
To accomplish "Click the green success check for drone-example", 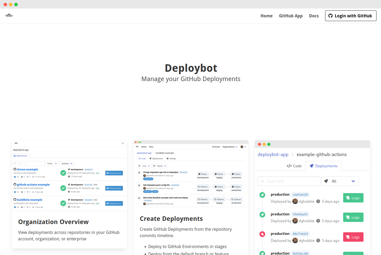I will point(63,173).
